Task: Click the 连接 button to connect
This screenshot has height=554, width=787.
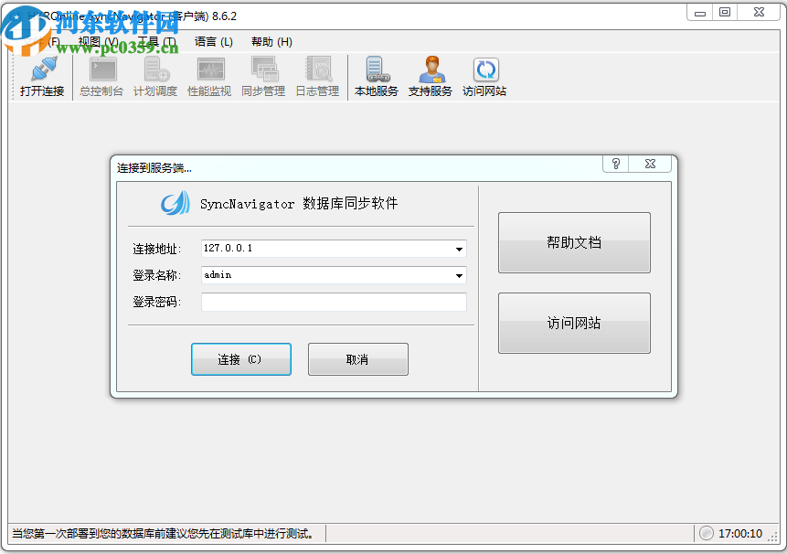Action: (240, 358)
